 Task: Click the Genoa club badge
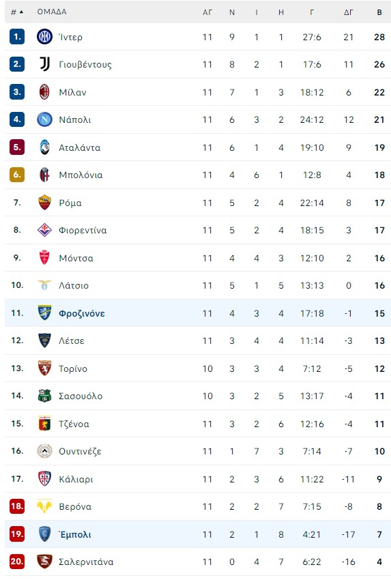pos(44,424)
